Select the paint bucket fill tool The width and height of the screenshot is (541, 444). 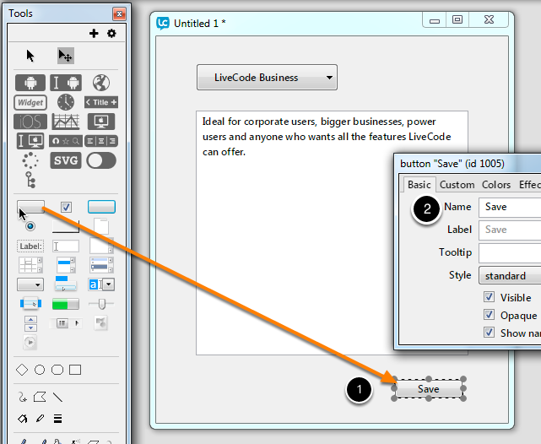tap(22, 419)
